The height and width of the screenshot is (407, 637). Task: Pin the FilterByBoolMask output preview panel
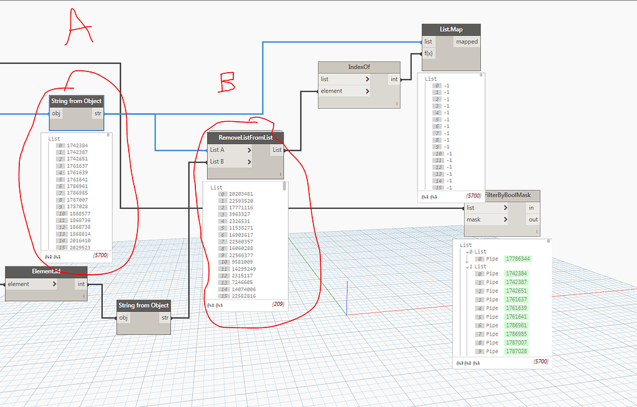click(548, 241)
